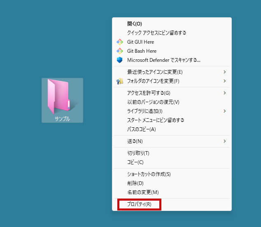Choose 削除(D)
The height and width of the screenshot is (227, 261).
pyautogui.click(x=172, y=183)
